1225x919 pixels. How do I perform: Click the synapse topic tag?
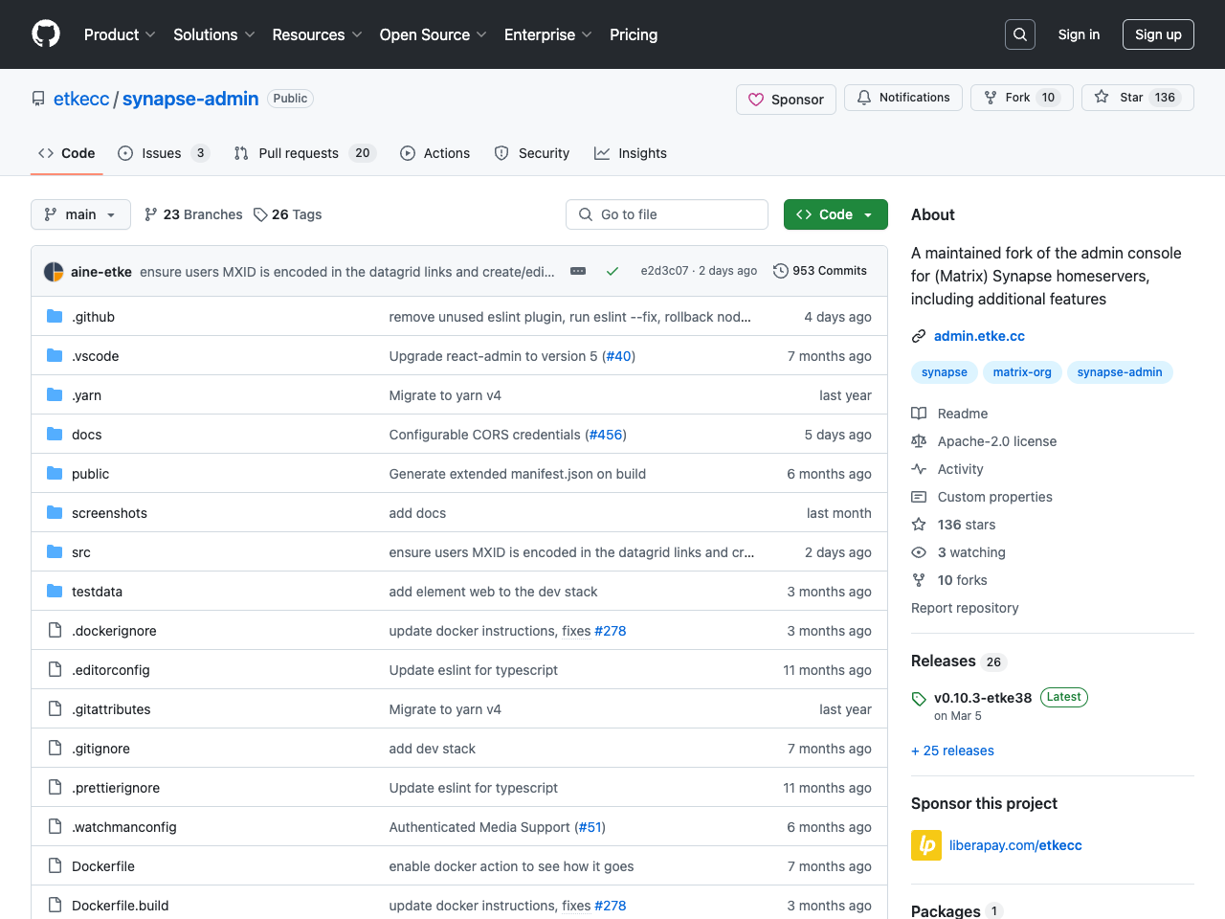pos(945,372)
